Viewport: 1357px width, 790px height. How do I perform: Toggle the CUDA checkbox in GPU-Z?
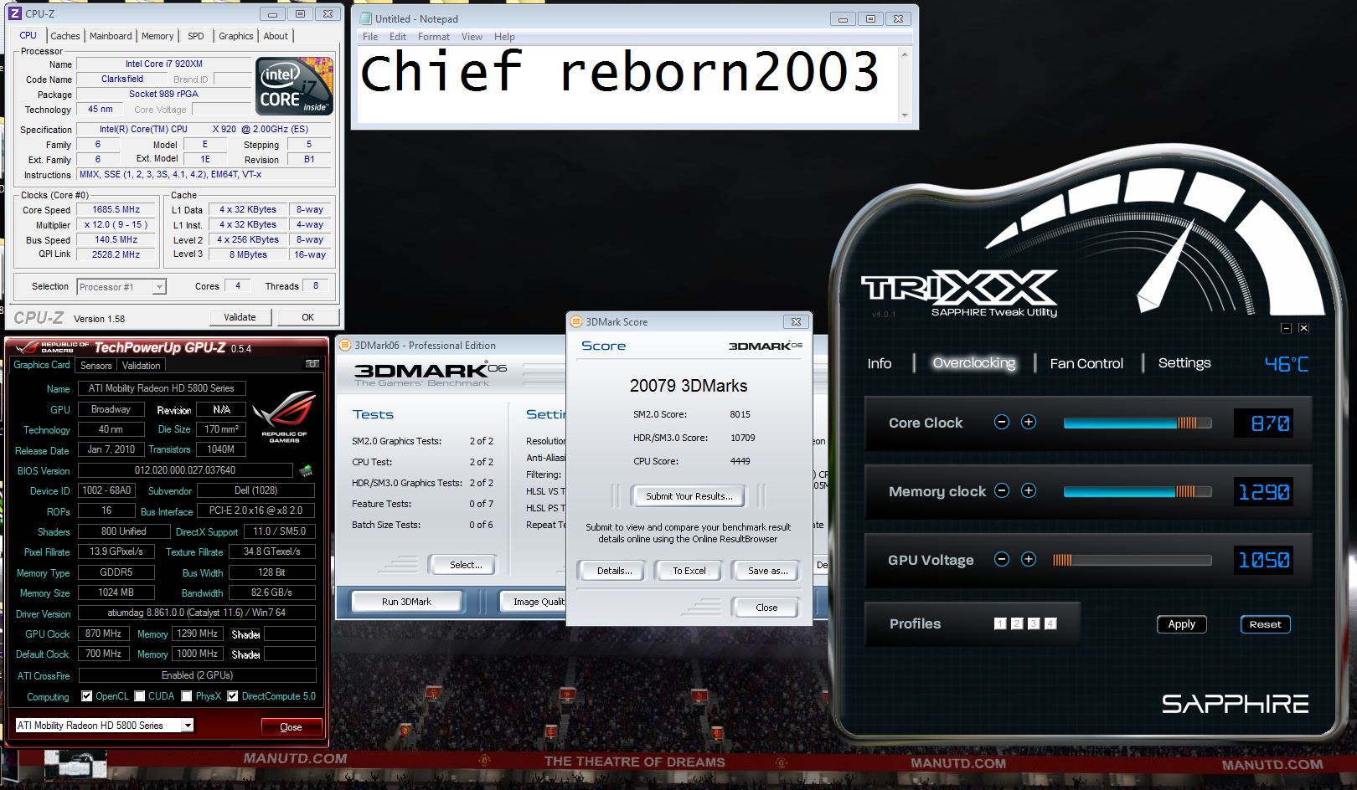pos(139,695)
